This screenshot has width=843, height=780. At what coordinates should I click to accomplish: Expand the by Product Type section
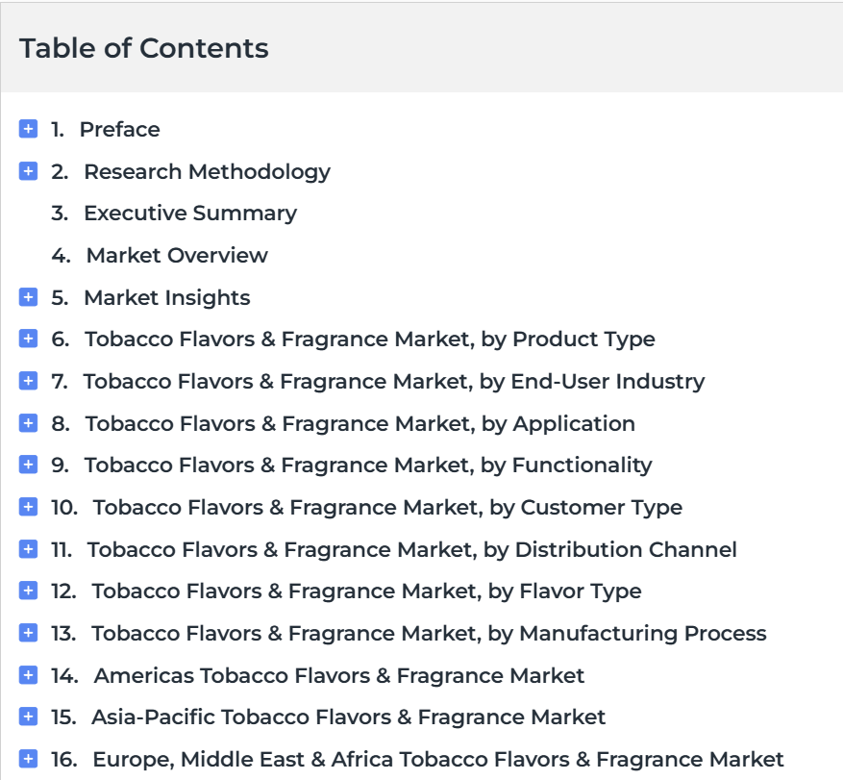point(28,339)
